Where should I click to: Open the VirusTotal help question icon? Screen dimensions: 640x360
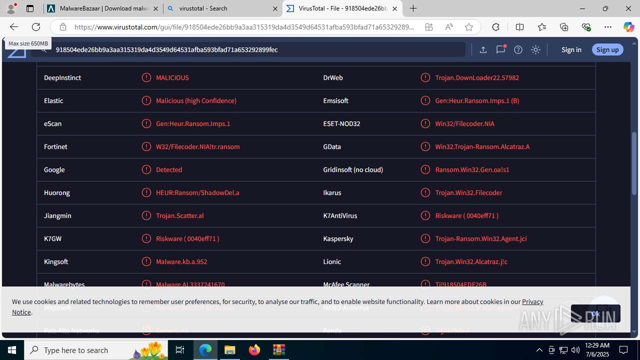pos(518,49)
